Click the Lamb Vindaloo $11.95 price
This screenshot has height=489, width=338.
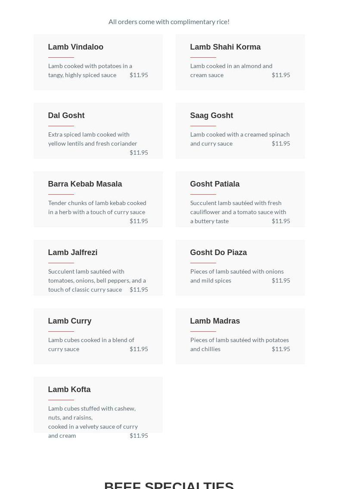click(139, 75)
